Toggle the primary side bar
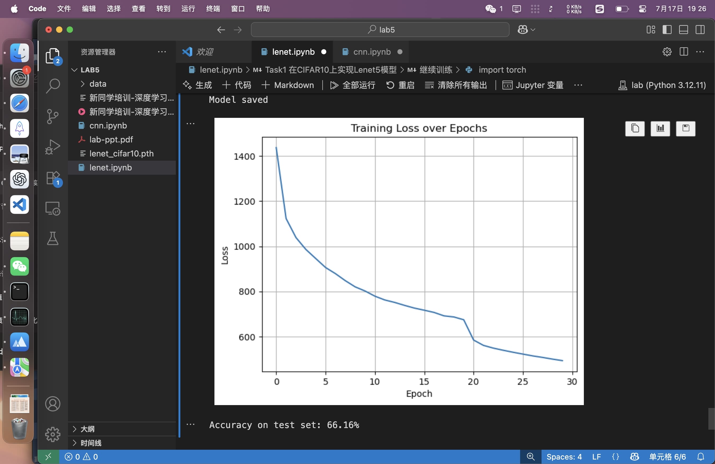This screenshot has width=715, height=464. click(x=667, y=30)
